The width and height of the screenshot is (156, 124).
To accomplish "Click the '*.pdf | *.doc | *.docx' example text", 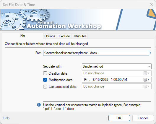I will tap(59, 109).
